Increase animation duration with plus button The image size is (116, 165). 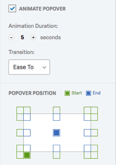33,38
